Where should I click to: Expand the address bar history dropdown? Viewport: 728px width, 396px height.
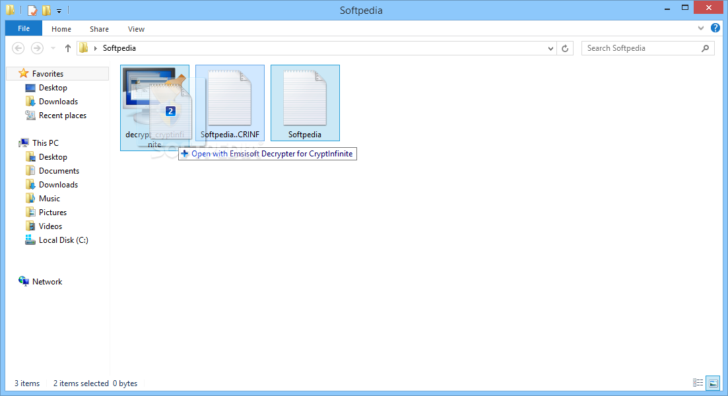pos(550,48)
